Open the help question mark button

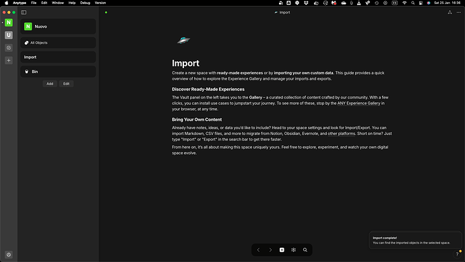click(x=458, y=254)
